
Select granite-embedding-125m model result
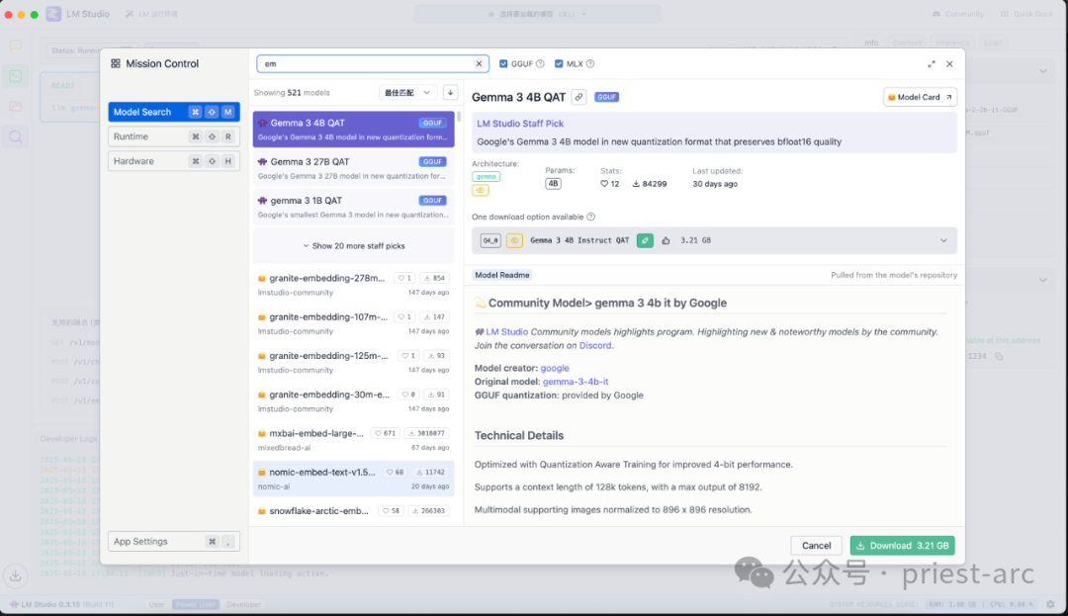(x=353, y=362)
